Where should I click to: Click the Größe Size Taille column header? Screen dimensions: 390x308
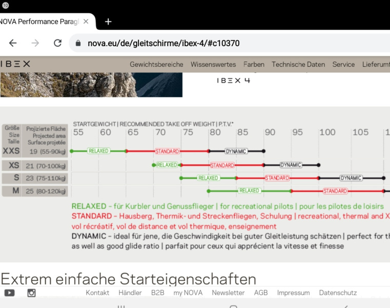[12, 134]
